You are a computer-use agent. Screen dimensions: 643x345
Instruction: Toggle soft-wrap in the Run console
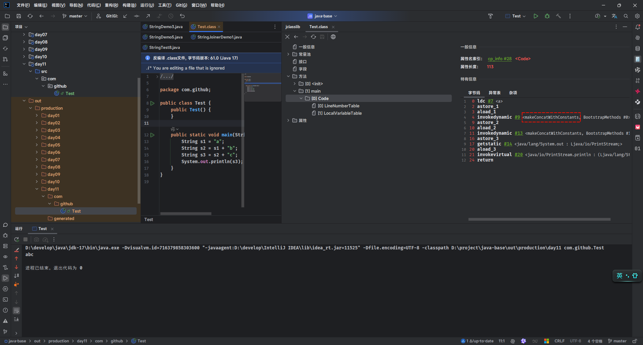16,311
